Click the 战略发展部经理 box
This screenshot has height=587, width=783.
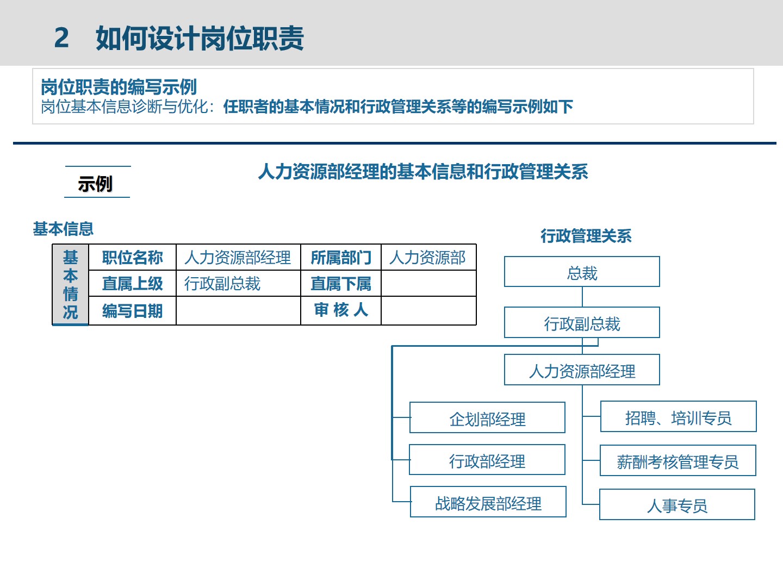[x=488, y=502]
